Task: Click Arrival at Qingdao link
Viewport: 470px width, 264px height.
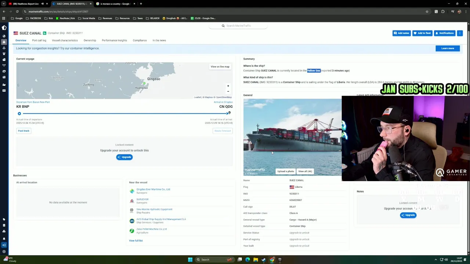Action: point(223,102)
